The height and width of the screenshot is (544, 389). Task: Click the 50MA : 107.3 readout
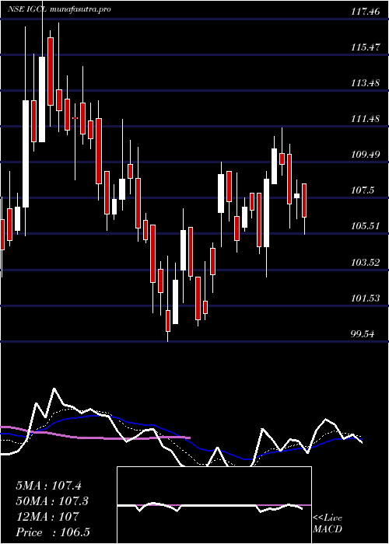[x=51, y=501]
